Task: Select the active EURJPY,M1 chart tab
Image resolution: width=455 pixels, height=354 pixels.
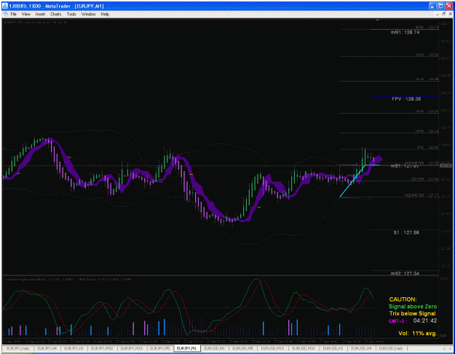Action: click(x=187, y=348)
